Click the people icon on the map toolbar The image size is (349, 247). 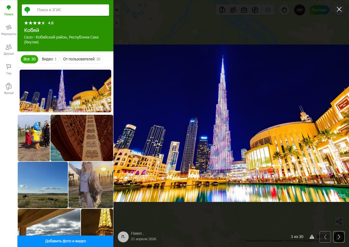click(233, 10)
